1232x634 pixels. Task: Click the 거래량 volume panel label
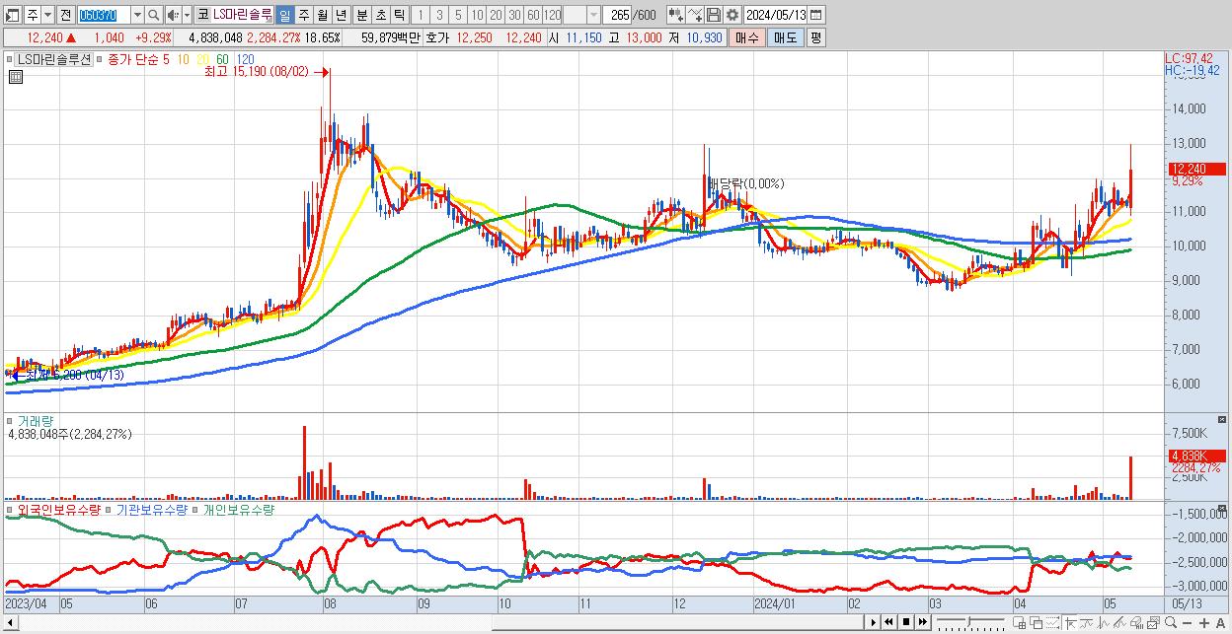35,421
